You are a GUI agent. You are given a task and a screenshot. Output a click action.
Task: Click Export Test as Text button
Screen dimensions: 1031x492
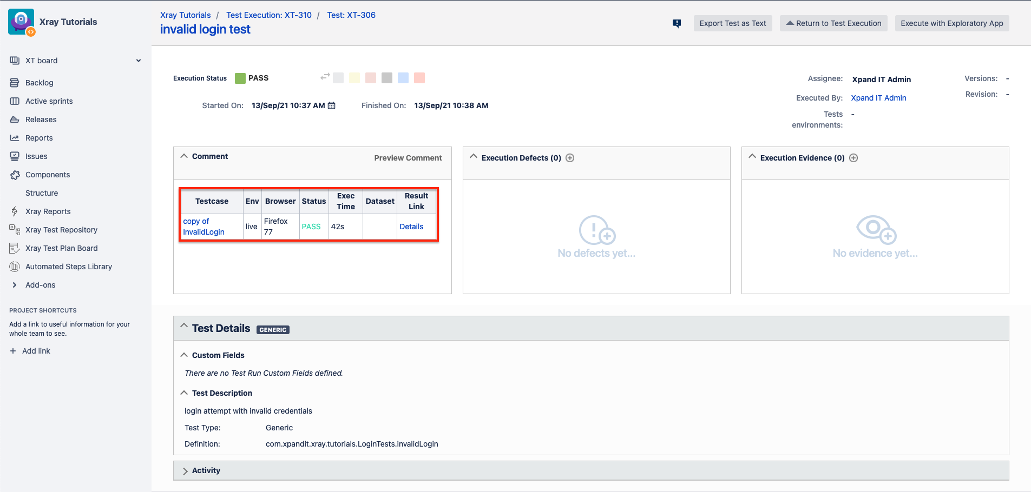(x=733, y=23)
